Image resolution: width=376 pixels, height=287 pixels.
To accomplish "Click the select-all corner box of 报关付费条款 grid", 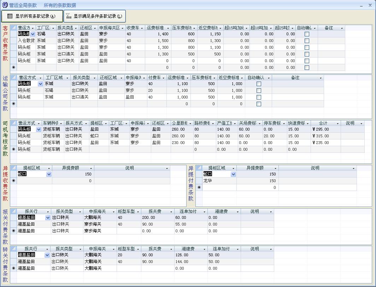I will point(13,211).
